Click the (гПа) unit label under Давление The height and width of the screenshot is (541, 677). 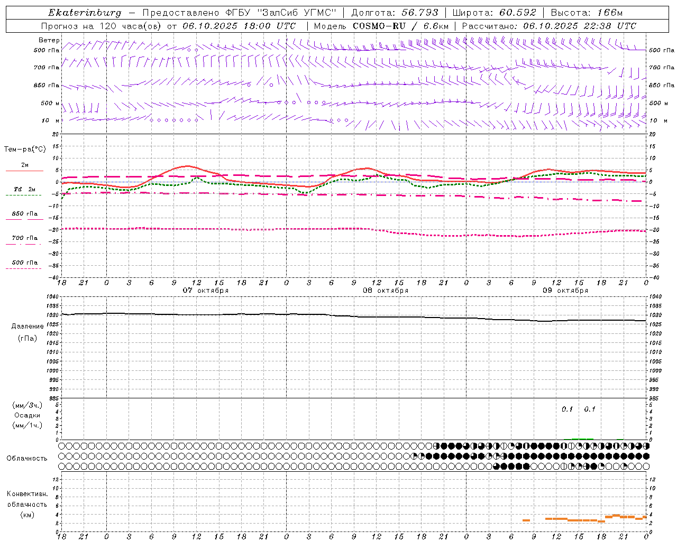click(x=28, y=339)
